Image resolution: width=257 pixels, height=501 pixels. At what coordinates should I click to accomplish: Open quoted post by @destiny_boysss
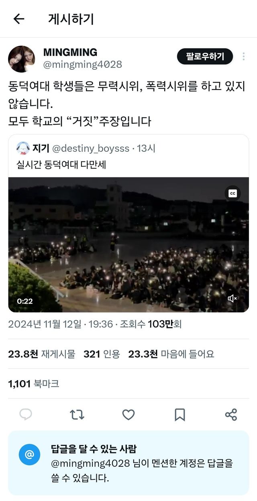click(x=128, y=156)
